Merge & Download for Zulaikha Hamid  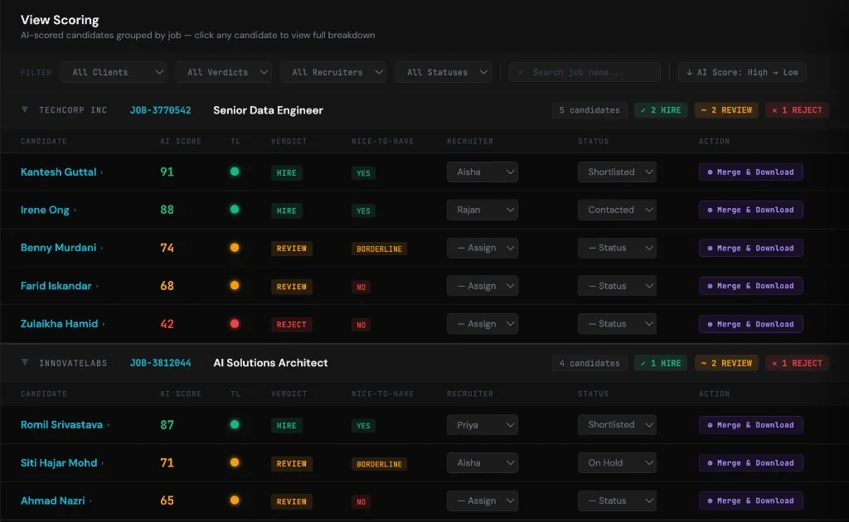tap(750, 324)
